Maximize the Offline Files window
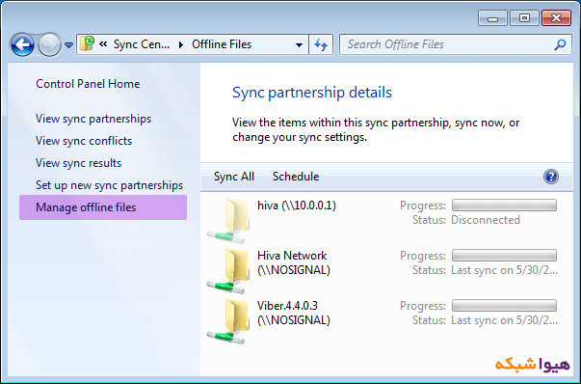This screenshot has width=581, height=384. [x=524, y=18]
